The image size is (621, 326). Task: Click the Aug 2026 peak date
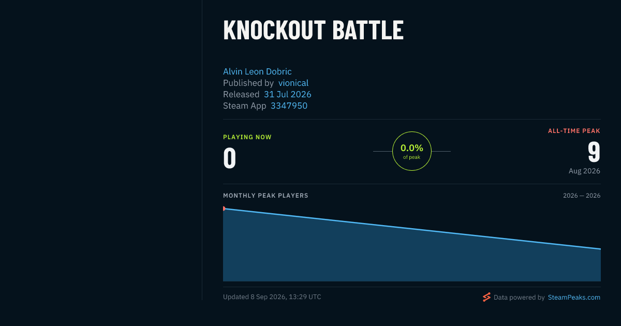(584, 171)
